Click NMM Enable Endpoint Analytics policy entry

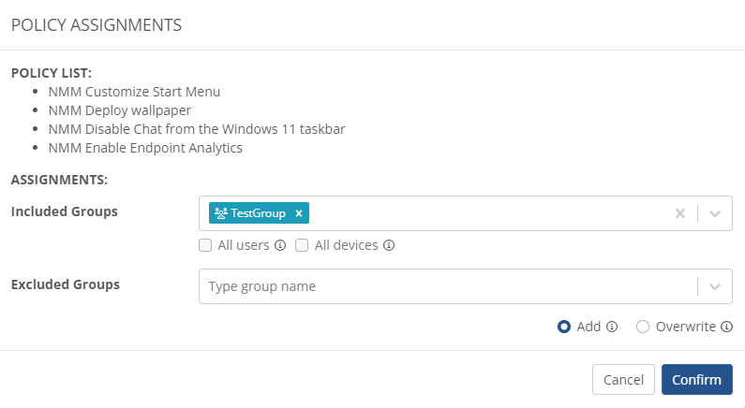coord(145,148)
